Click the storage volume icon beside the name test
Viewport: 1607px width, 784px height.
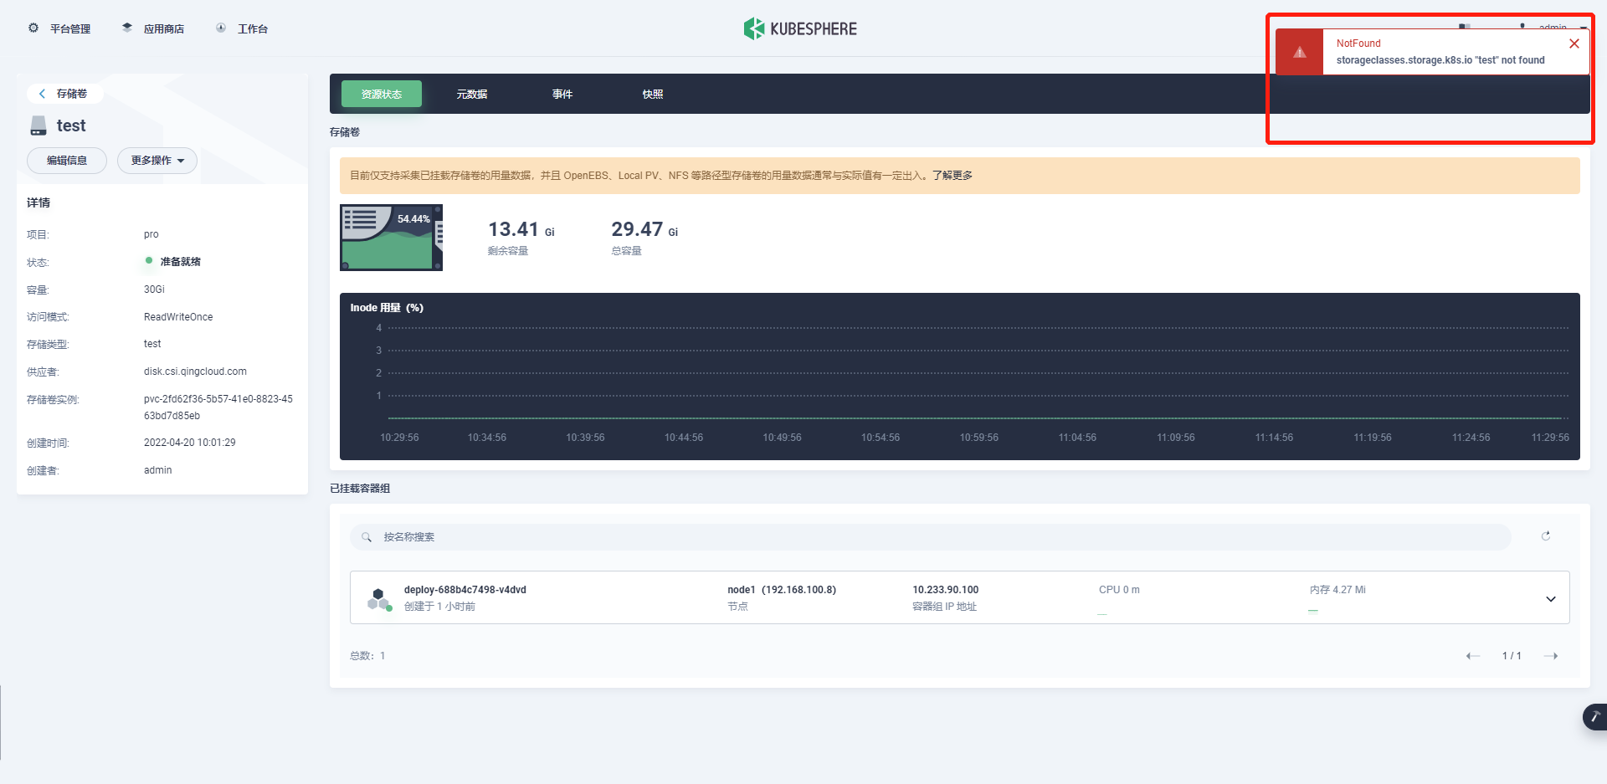[x=38, y=126]
